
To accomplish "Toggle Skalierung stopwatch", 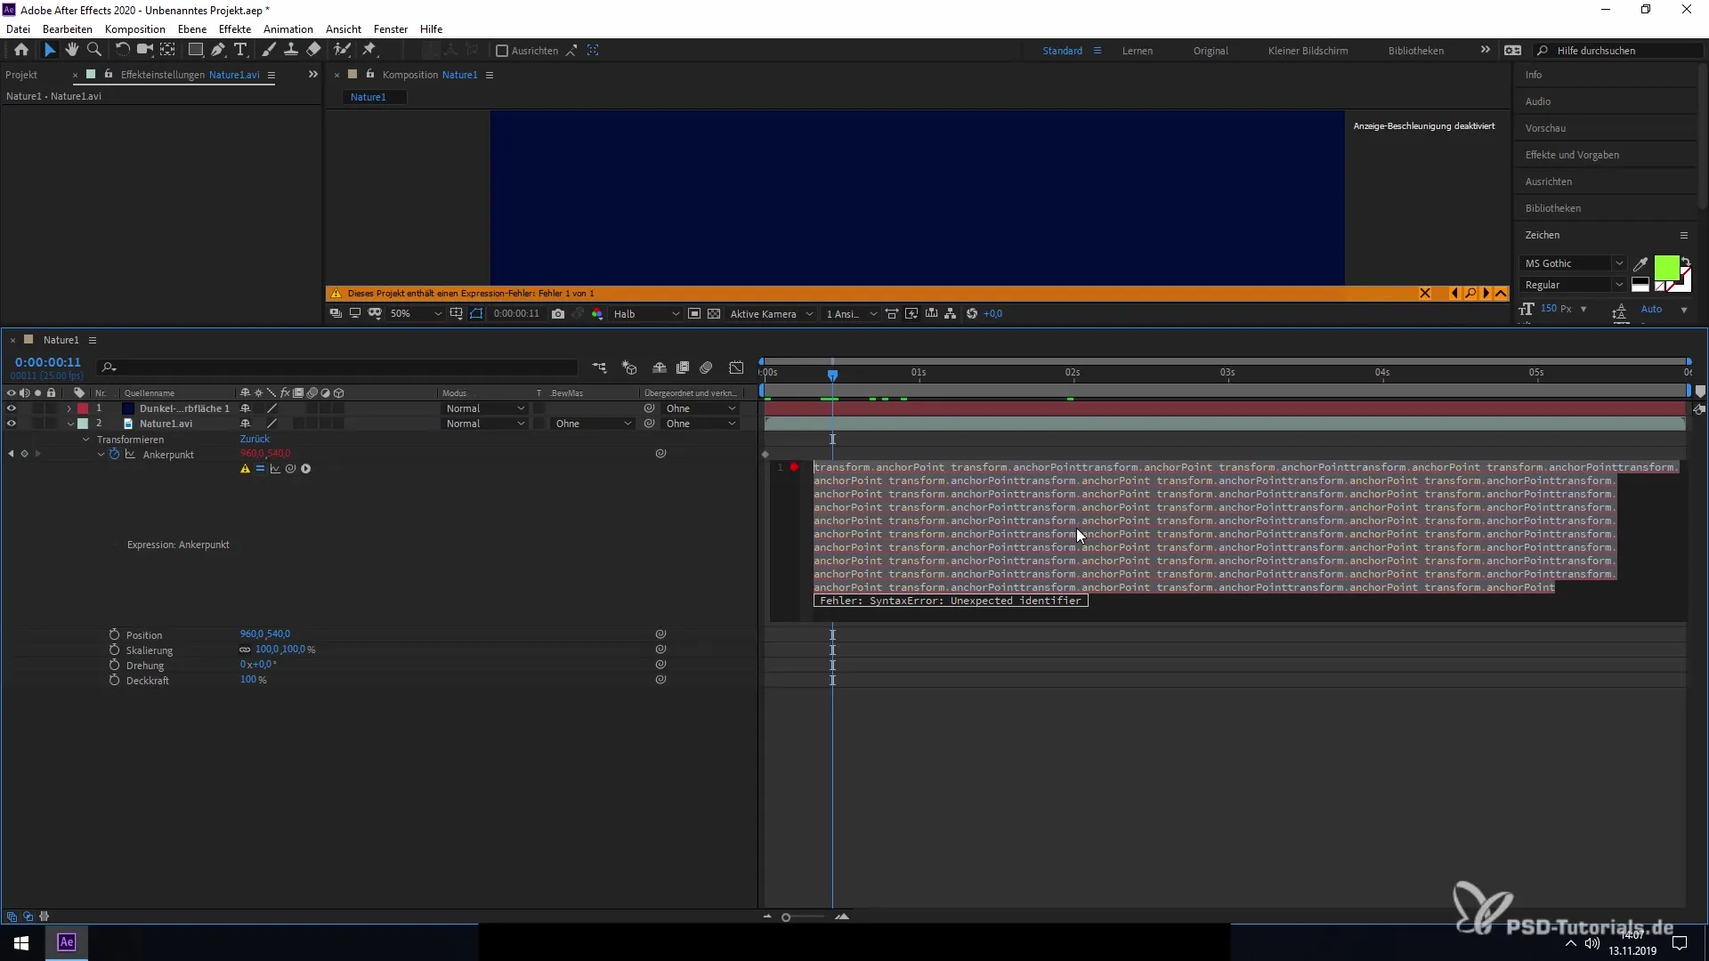I will coord(114,650).
